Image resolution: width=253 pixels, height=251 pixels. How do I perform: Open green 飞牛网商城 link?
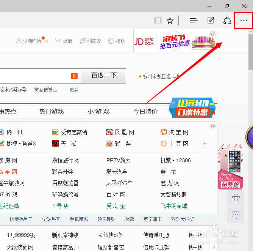click(173, 206)
